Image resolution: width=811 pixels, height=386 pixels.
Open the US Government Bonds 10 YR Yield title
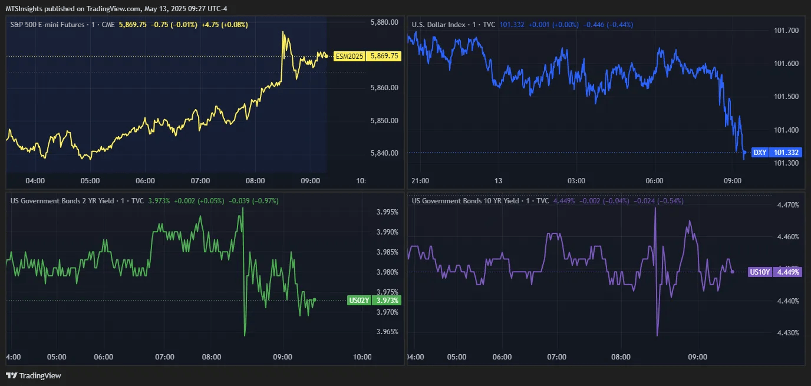[465, 201]
